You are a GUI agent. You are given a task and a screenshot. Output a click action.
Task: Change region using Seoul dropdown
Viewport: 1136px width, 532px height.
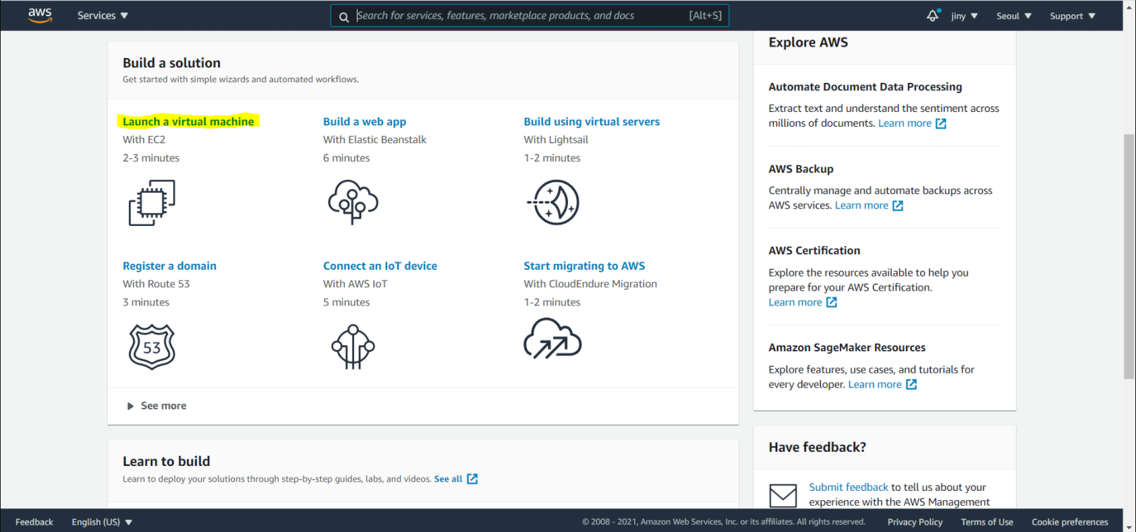(x=1013, y=16)
